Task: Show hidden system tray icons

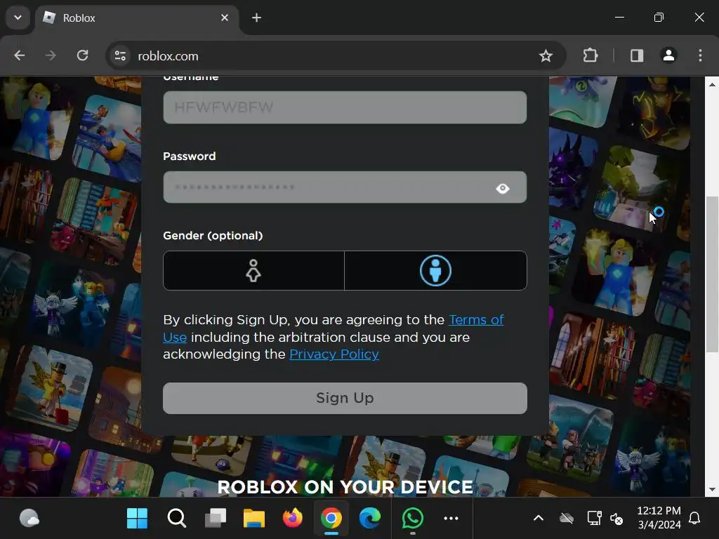Action: [x=539, y=519]
